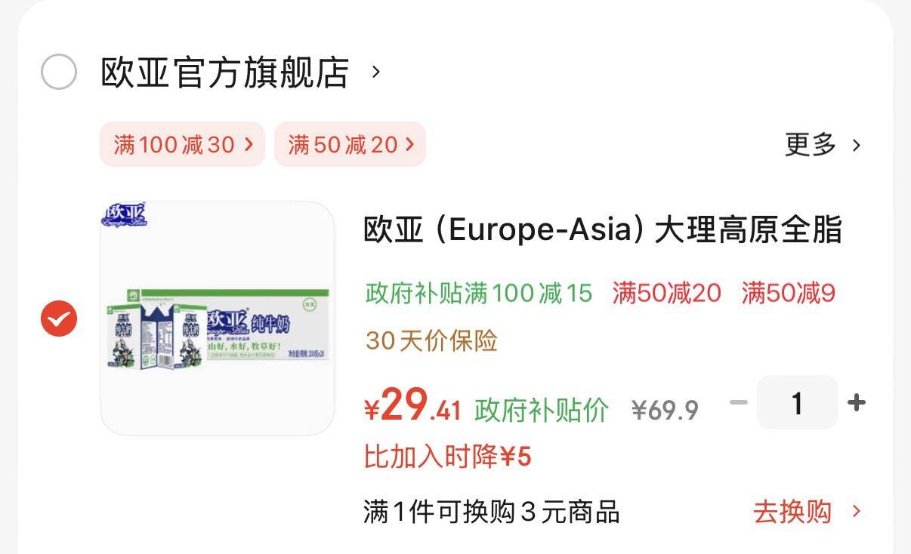
Task: Open the 欧亚 (Europe-Asia) 大理高原全脂 product title
Action: [x=602, y=230]
